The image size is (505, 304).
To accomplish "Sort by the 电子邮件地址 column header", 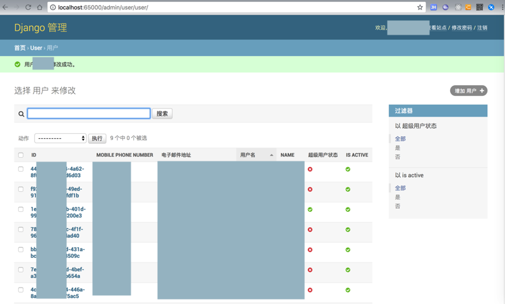I will click(176, 155).
